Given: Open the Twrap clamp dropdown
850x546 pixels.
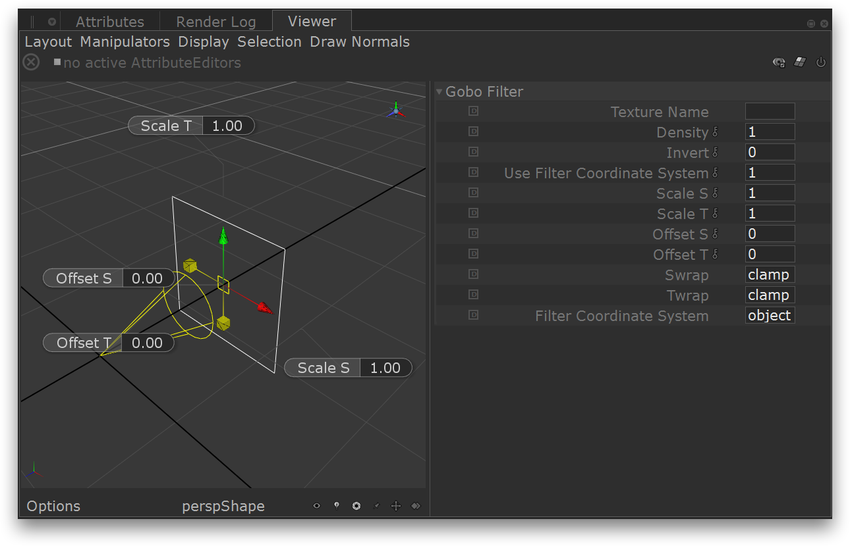Looking at the screenshot, I should pos(769,295).
